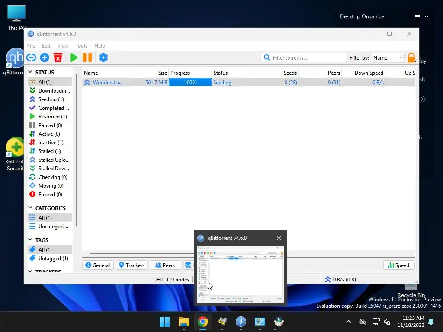Switch to the Trackers tab
Viewport: 443px width, 332px height.
(132, 265)
